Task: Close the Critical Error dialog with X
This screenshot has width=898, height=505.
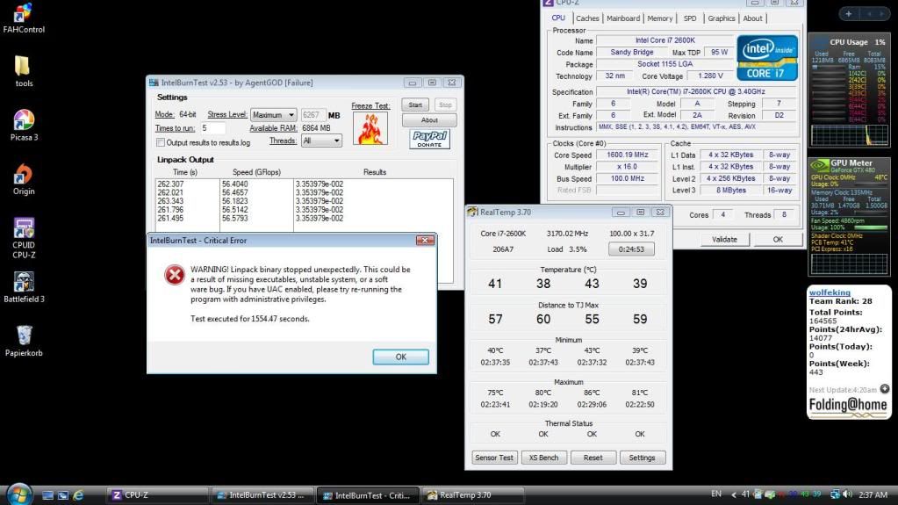Action: tap(425, 240)
